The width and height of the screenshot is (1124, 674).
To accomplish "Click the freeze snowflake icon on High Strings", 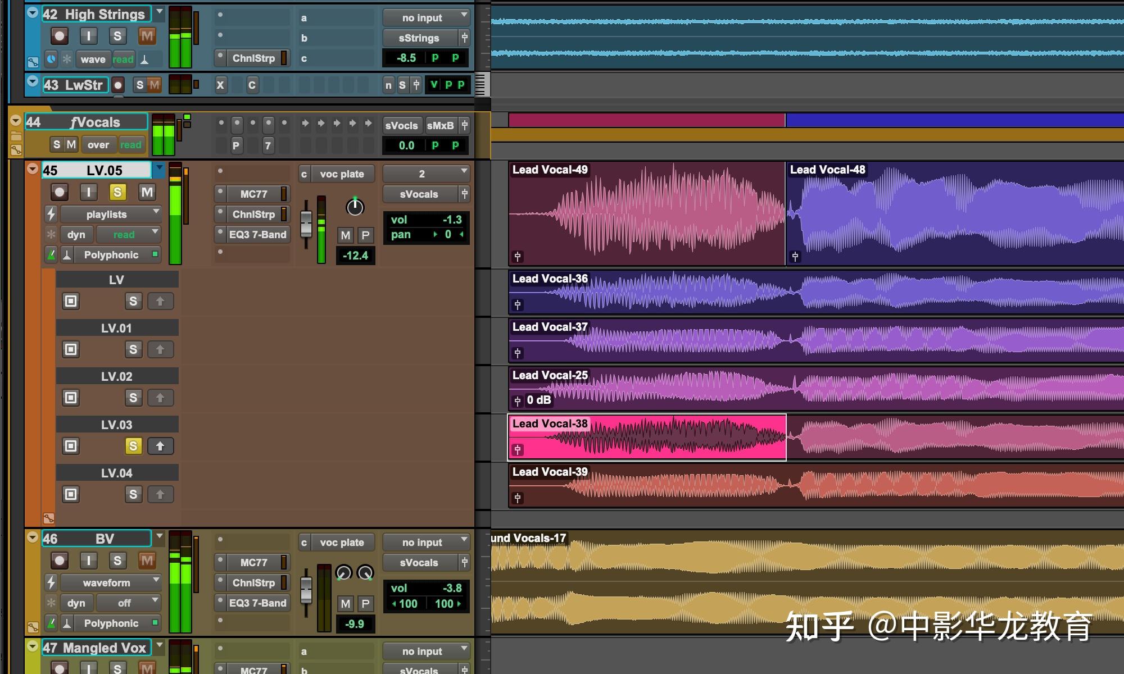I will coord(67,59).
